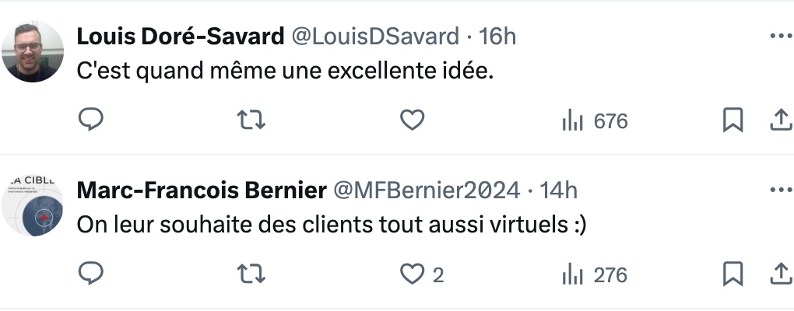This screenshot has width=794, height=311.
Task: View analytics showing 676 views
Action: [x=595, y=121]
